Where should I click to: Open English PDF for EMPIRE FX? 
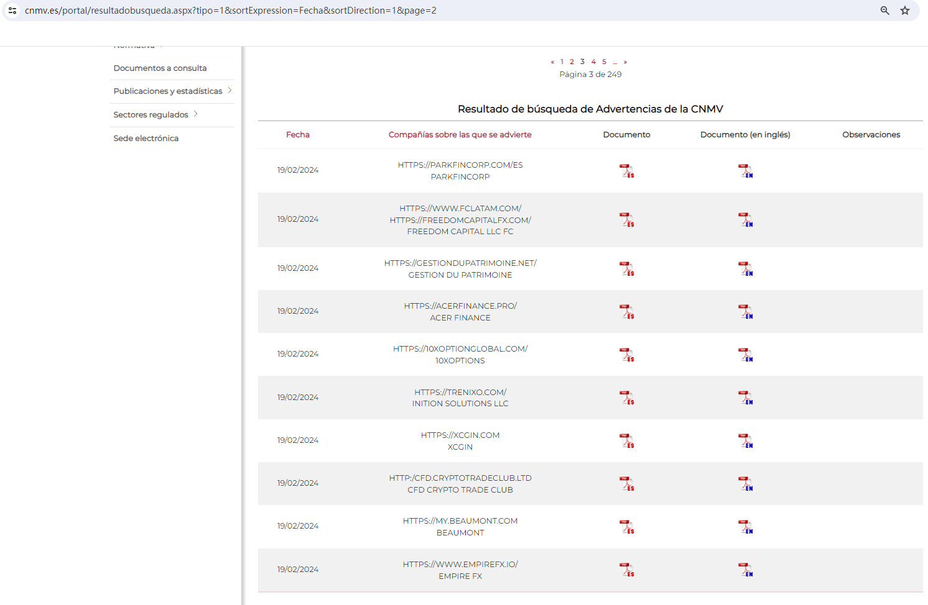point(745,570)
